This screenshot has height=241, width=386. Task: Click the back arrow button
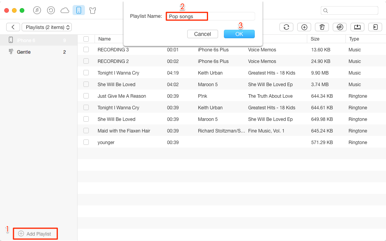pos(13,27)
